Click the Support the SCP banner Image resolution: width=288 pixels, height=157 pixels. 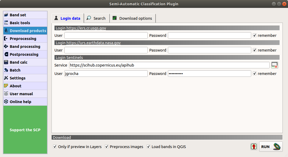25,130
